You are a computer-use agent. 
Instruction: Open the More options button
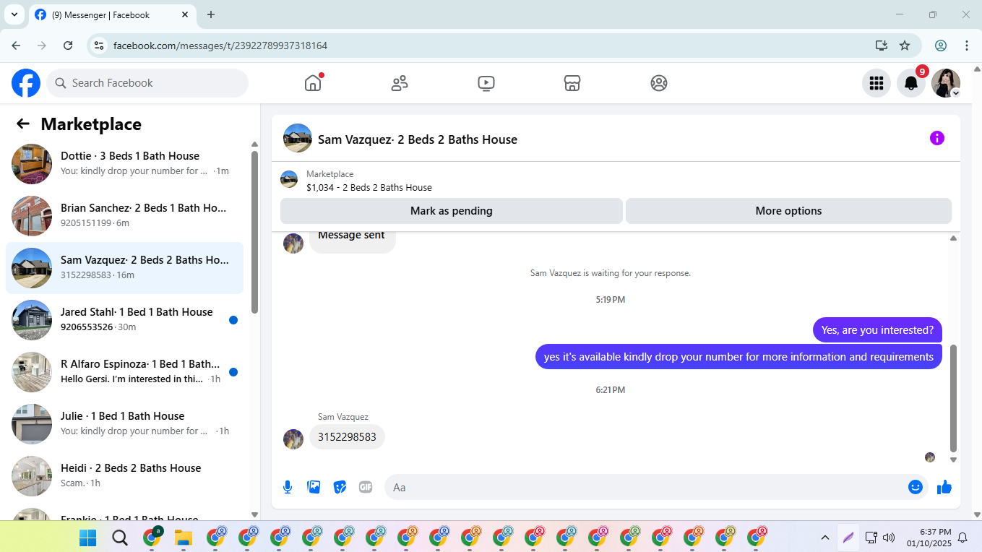788,211
